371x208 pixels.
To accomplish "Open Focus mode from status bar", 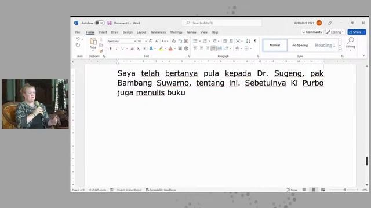I will point(292,190).
